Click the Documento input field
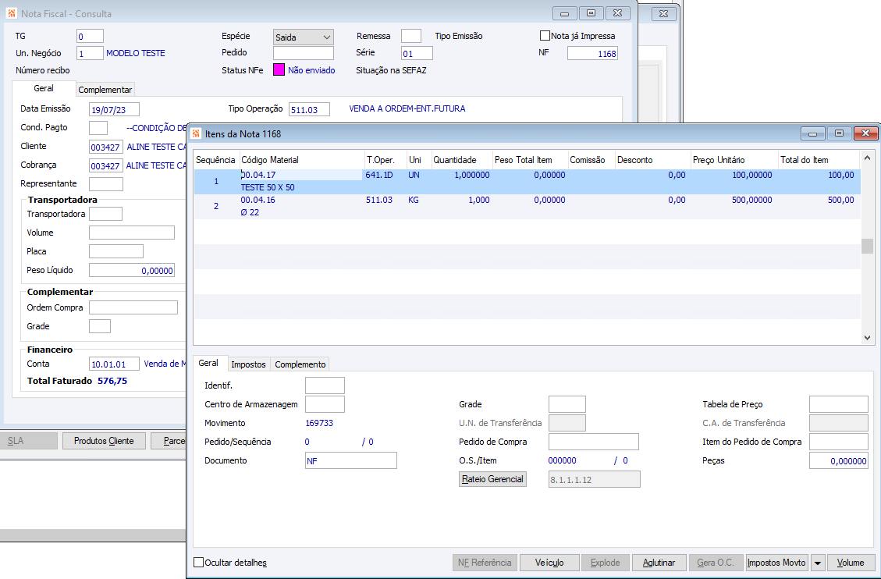 (350, 461)
